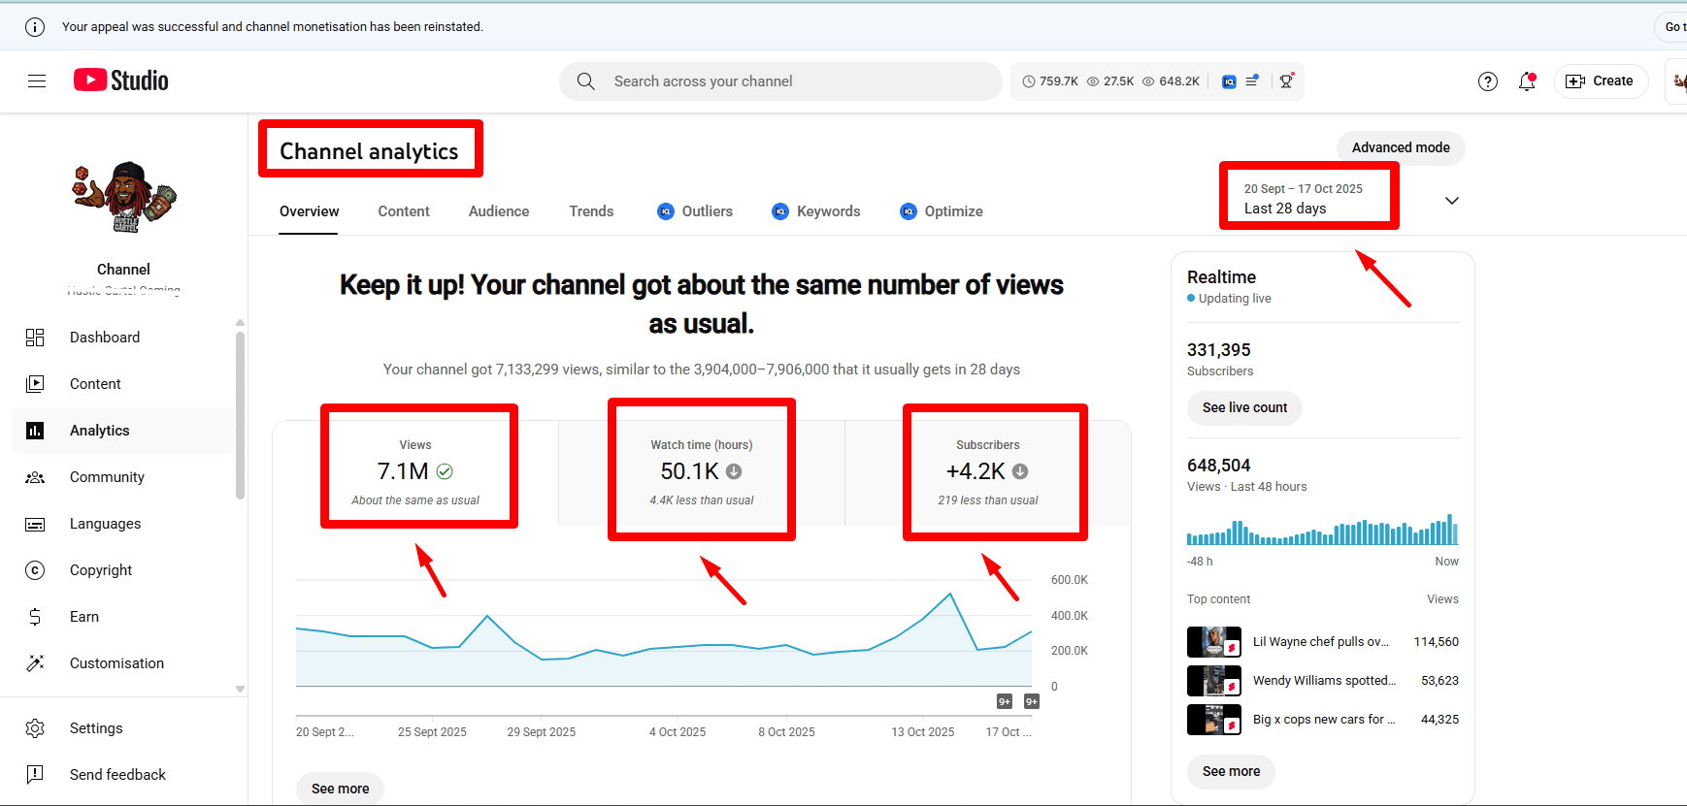Viewport: 1687px width, 806px height.
Task: Select the Watch time (hours) metric card
Action: click(x=702, y=473)
